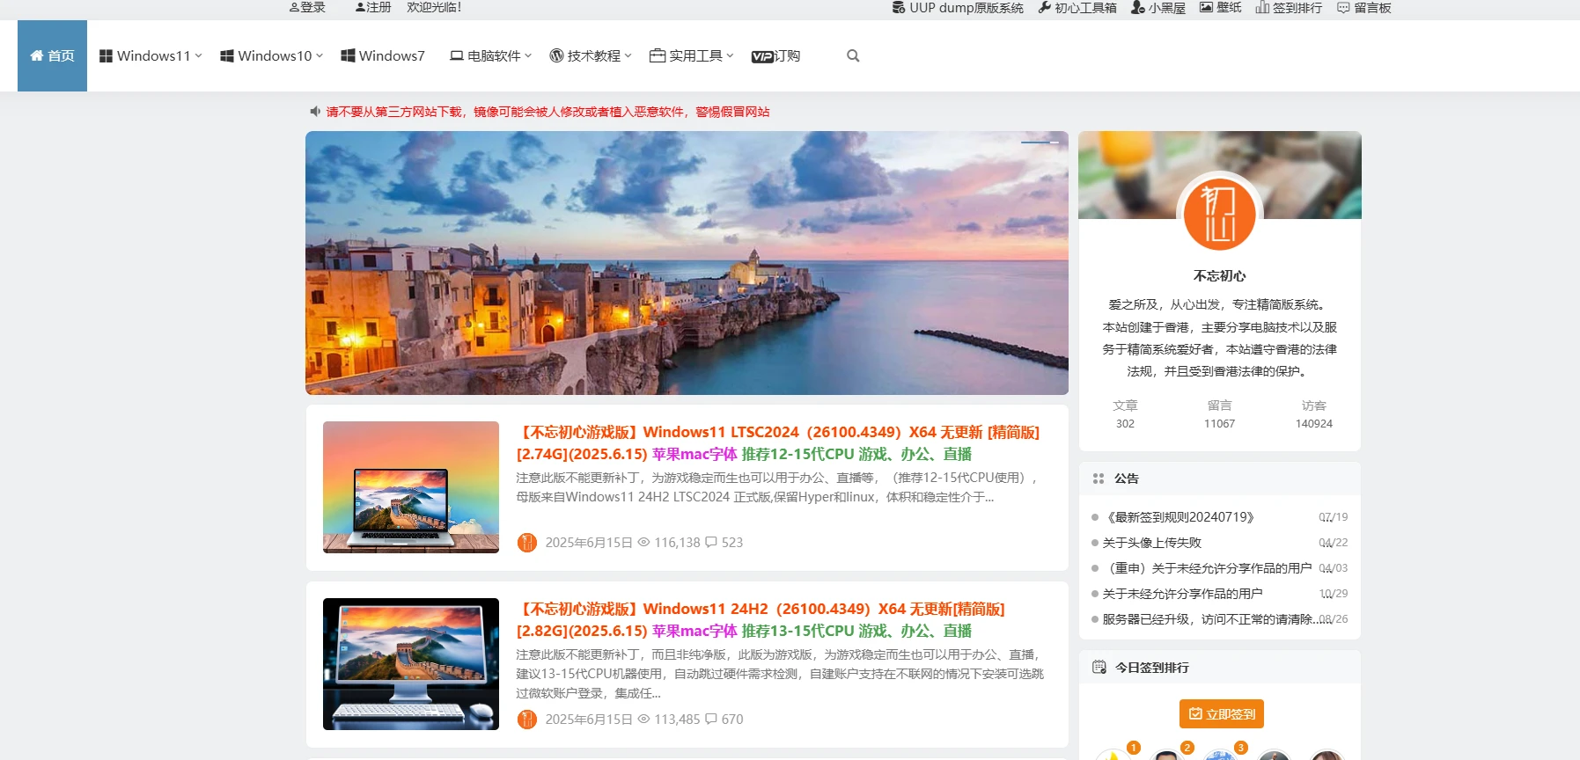Click the 首页 home tab
This screenshot has width=1580, height=760.
(x=52, y=55)
